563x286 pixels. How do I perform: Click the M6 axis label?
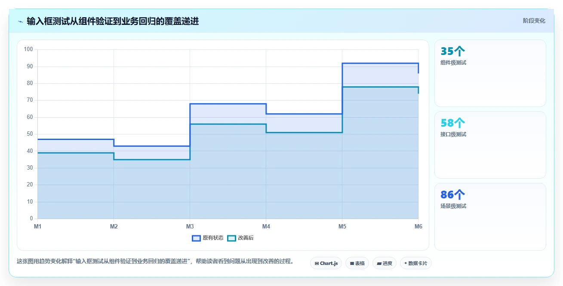(x=418, y=226)
